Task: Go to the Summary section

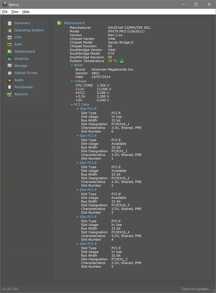Action: pyautogui.click(x=22, y=23)
